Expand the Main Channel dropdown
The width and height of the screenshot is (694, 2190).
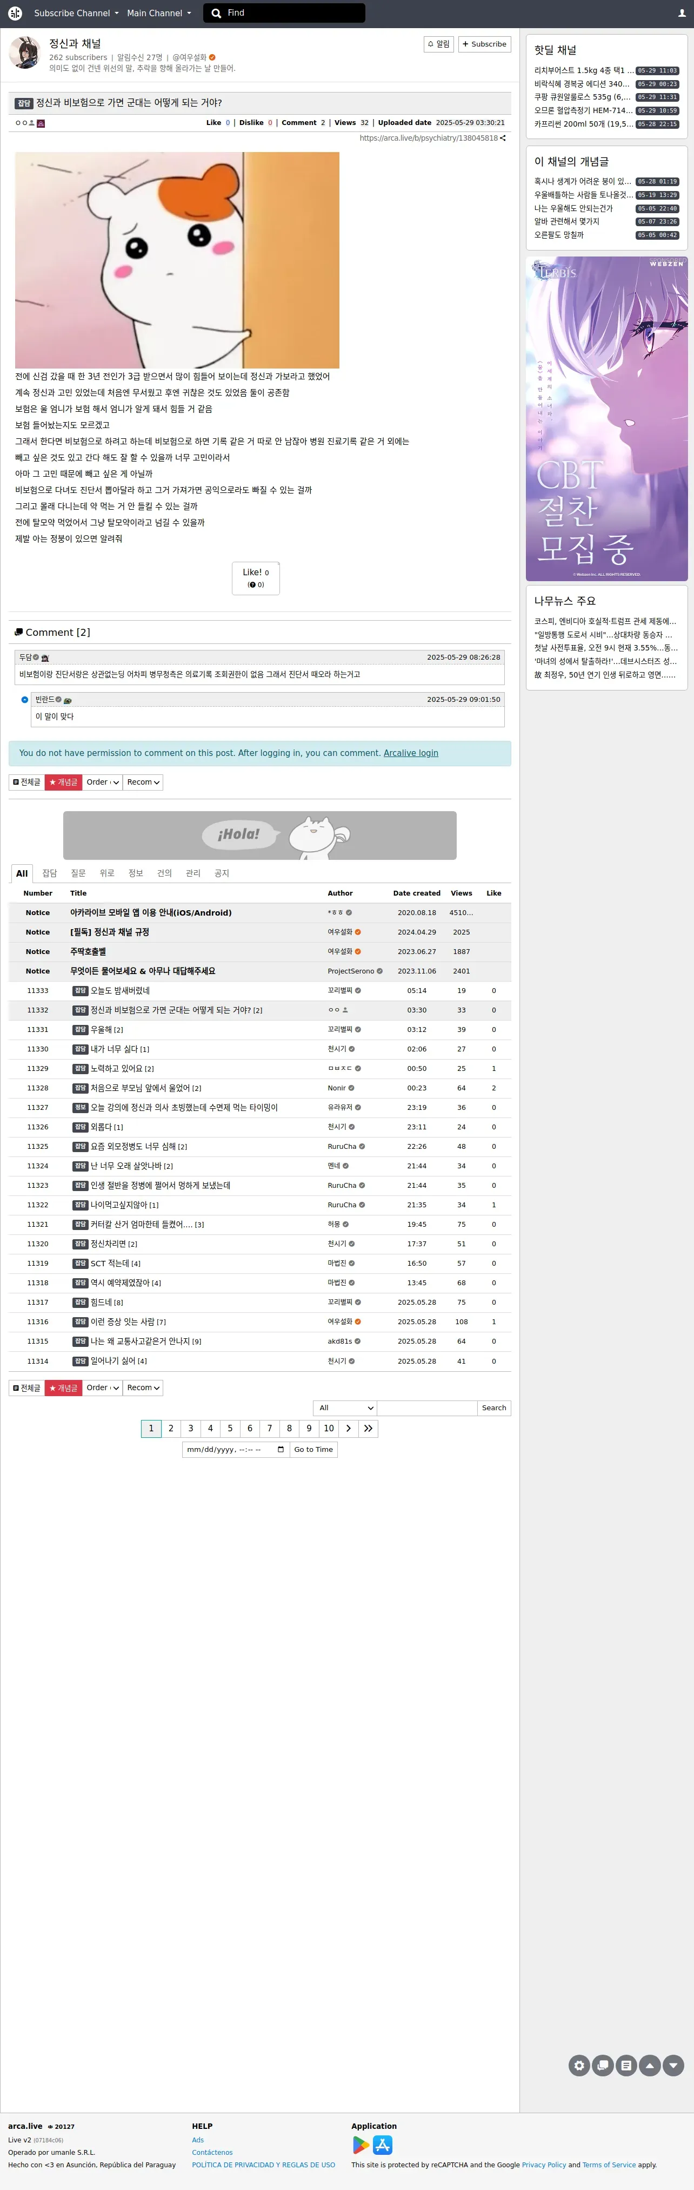(159, 13)
